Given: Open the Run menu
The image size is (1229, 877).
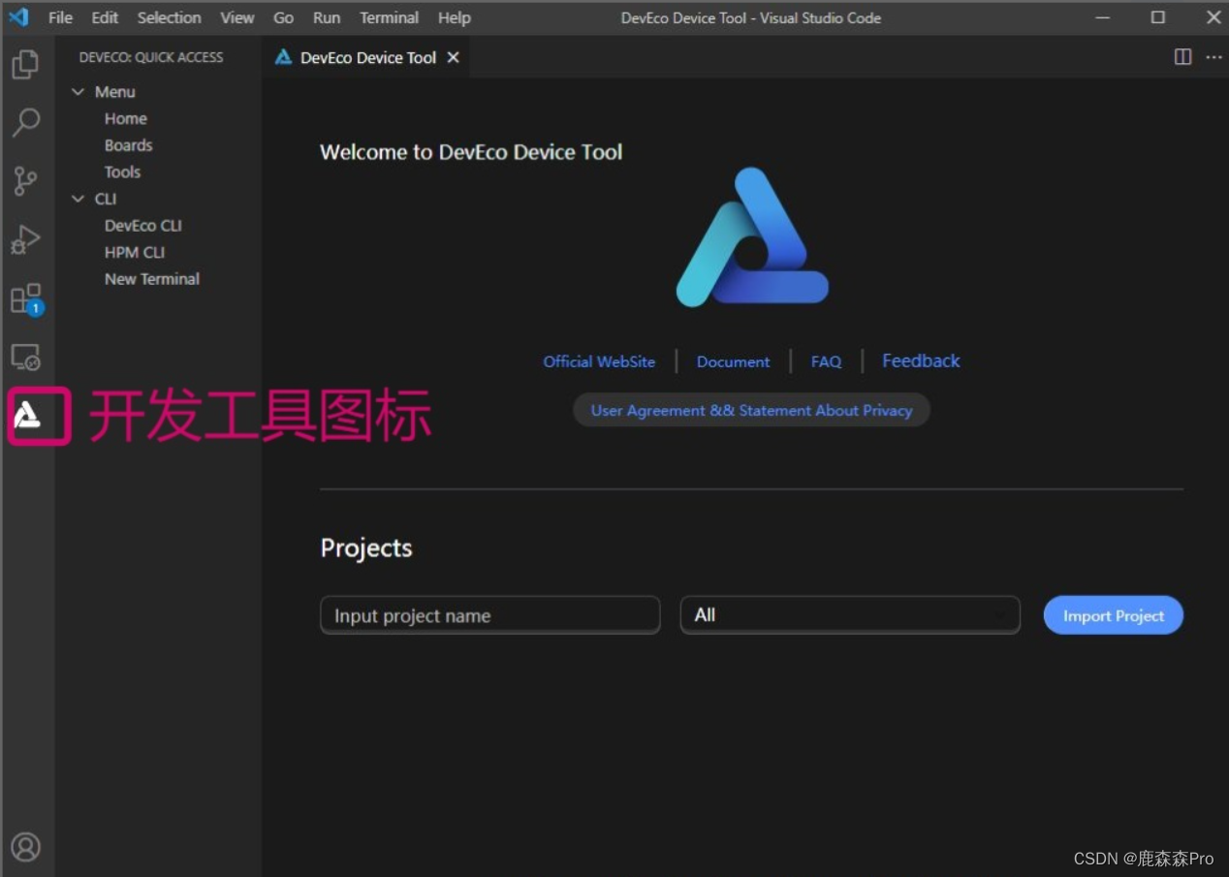Looking at the screenshot, I should [x=327, y=17].
